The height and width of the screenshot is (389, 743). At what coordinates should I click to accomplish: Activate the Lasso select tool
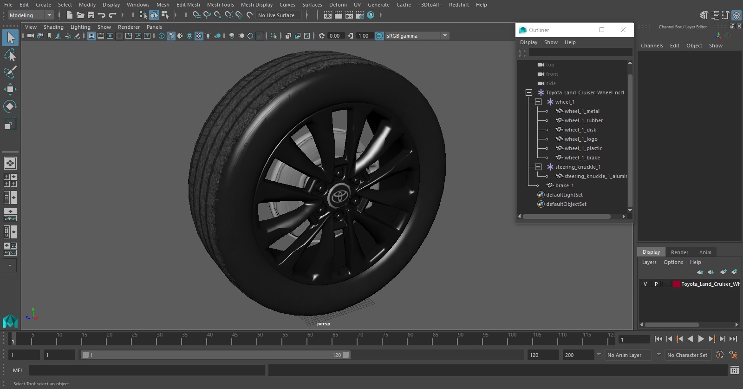10,55
